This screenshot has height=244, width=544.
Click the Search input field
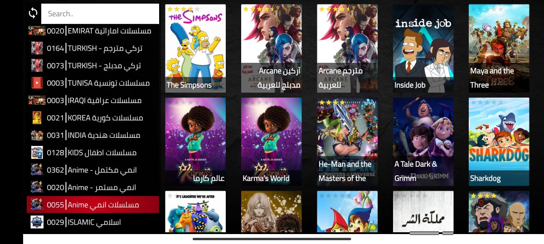point(100,14)
